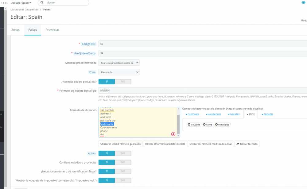This screenshot has width=307, height=189.
Task: Switch to the Provincias tab
Action: coord(52,30)
